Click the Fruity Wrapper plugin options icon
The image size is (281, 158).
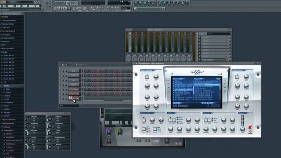pos(136,64)
